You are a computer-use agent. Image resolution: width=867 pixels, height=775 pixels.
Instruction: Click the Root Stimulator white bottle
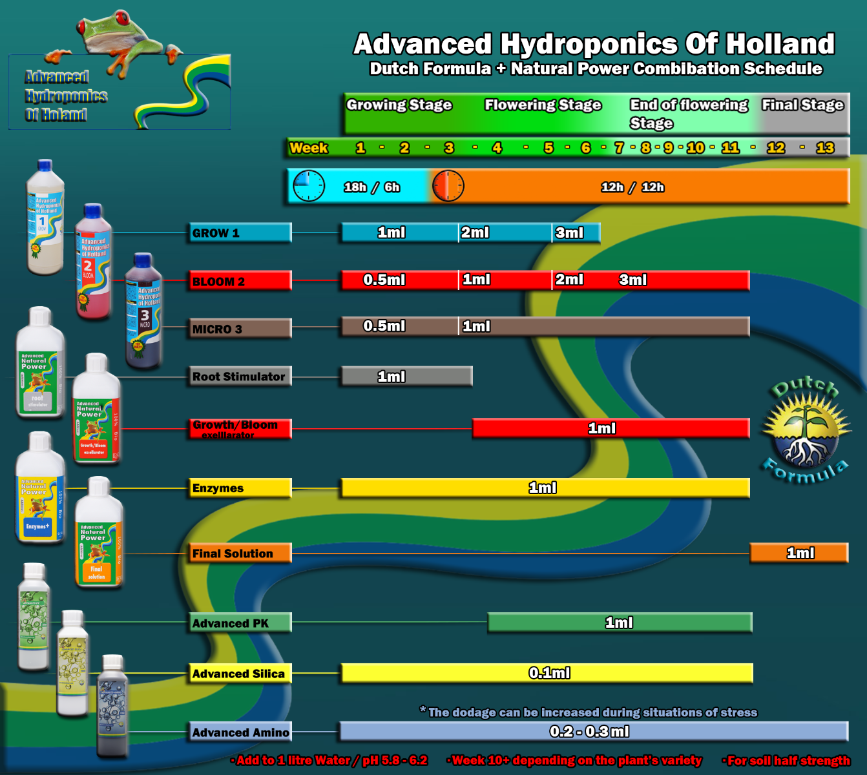click(40, 362)
